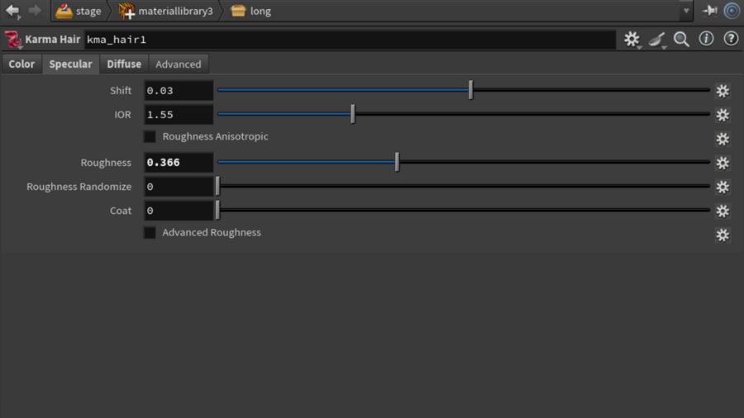The image size is (744, 418).
Task: Click the takes brush icon in the header
Action: click(x=656, y=40)
